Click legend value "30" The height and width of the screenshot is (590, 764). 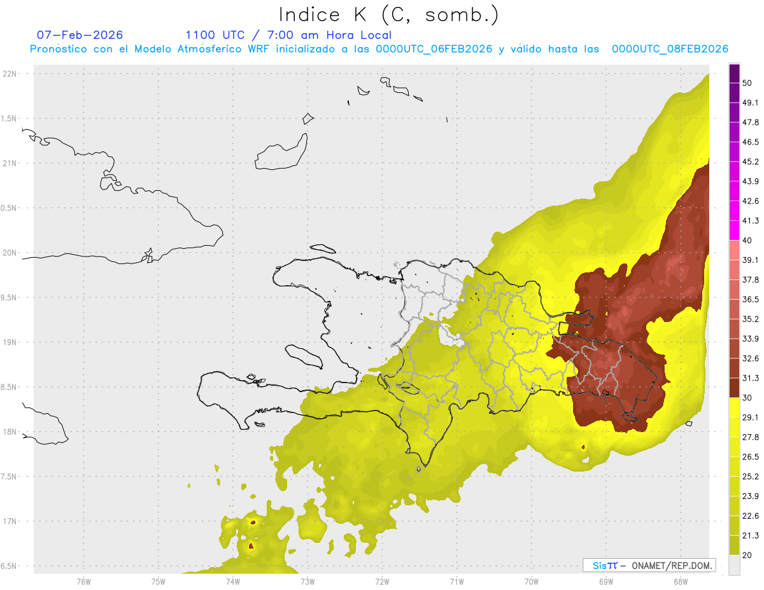pyautogui.click(x=747, y=398)
